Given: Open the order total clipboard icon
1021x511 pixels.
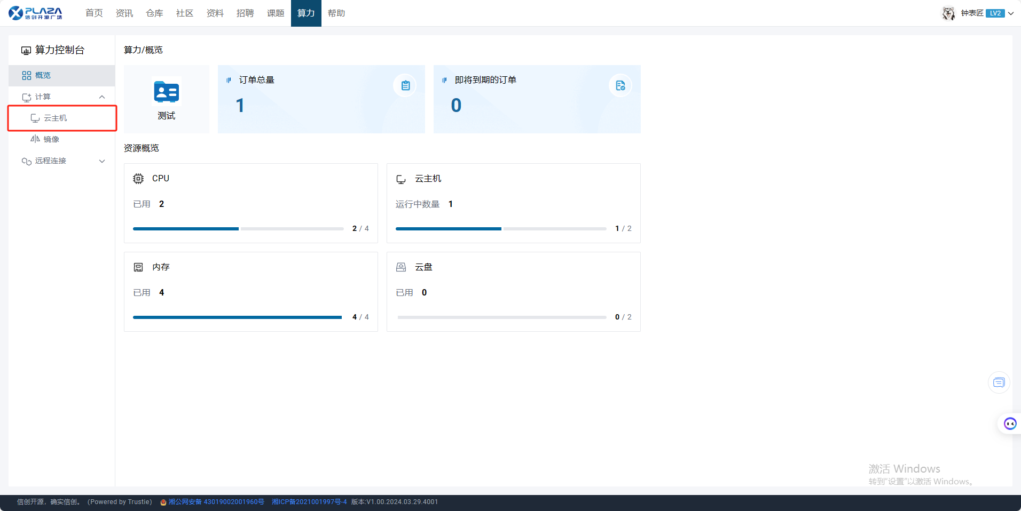Looking at the screenshot, I should (x=405, y=85).
